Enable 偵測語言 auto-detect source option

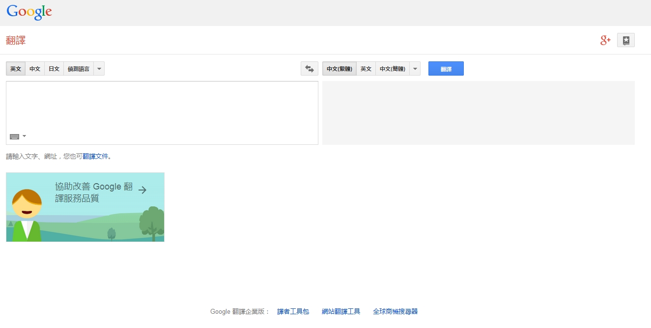pos(79,69)
